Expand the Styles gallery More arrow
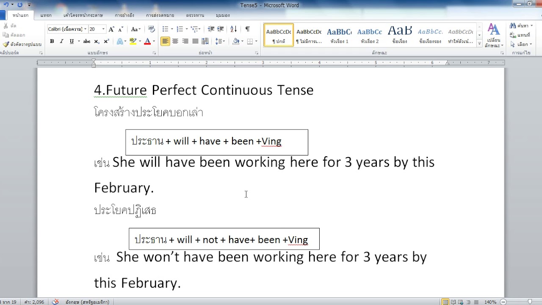542x305 pixels. 479,44
